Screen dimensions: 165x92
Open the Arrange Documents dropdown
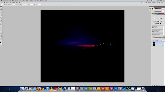coord(17,2)
